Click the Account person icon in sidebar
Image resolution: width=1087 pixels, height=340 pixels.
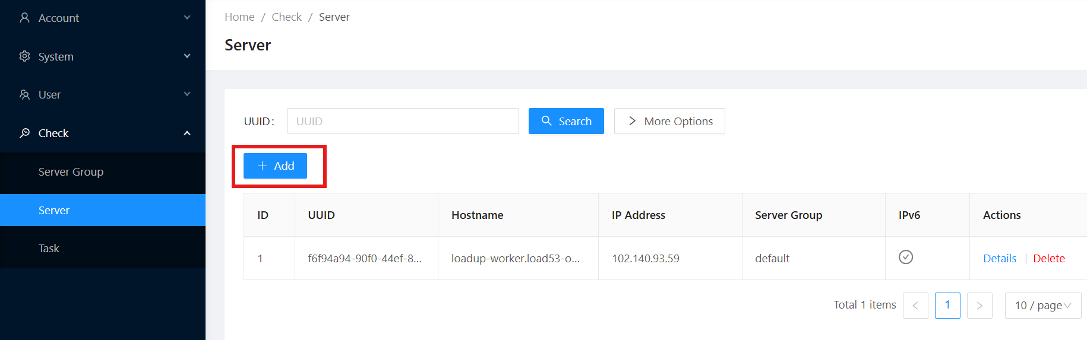[24, 18]
